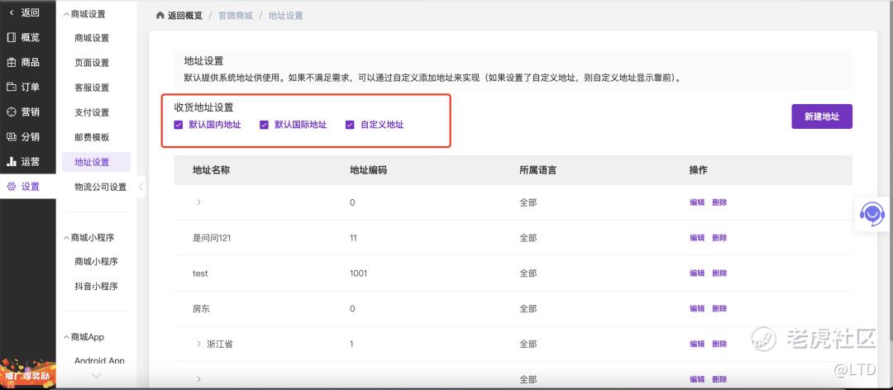The height and width of the screenshot is (390, 893).
Task: Click the 地址名称 column header
Action: [x=212, y=169]
